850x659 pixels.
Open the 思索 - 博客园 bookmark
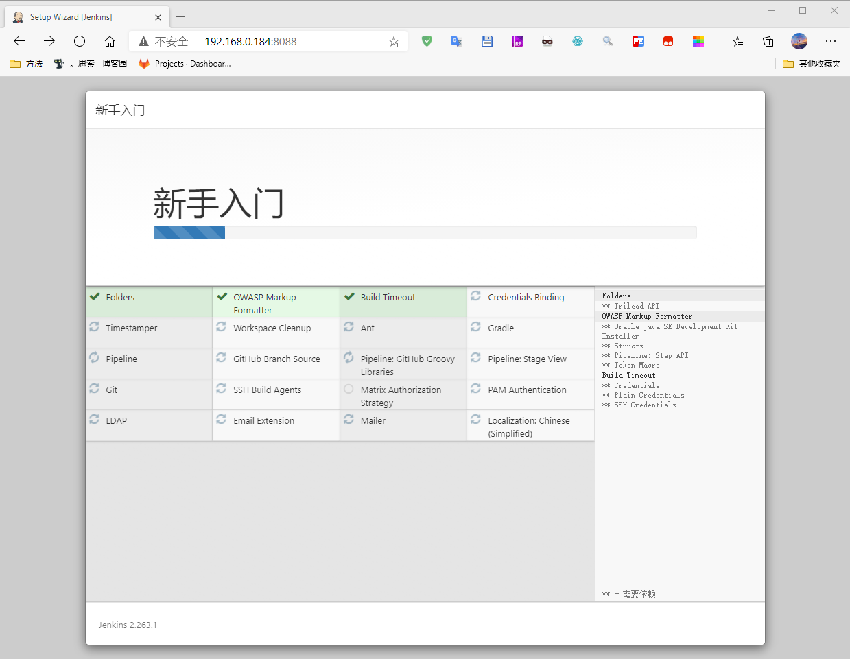(x=91, y=63)
